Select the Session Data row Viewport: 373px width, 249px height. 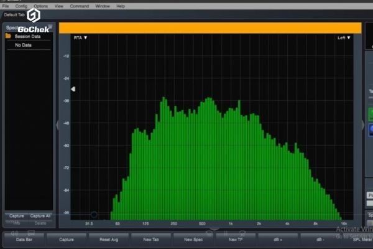point(29,37)
